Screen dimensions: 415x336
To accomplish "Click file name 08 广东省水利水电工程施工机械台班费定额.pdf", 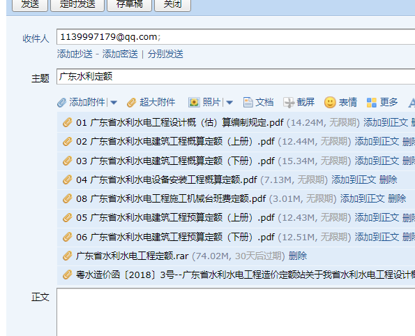I will point(171,198).
